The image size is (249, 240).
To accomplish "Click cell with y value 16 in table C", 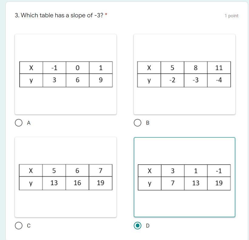I will pyautogui.click(x=77, y=183).
